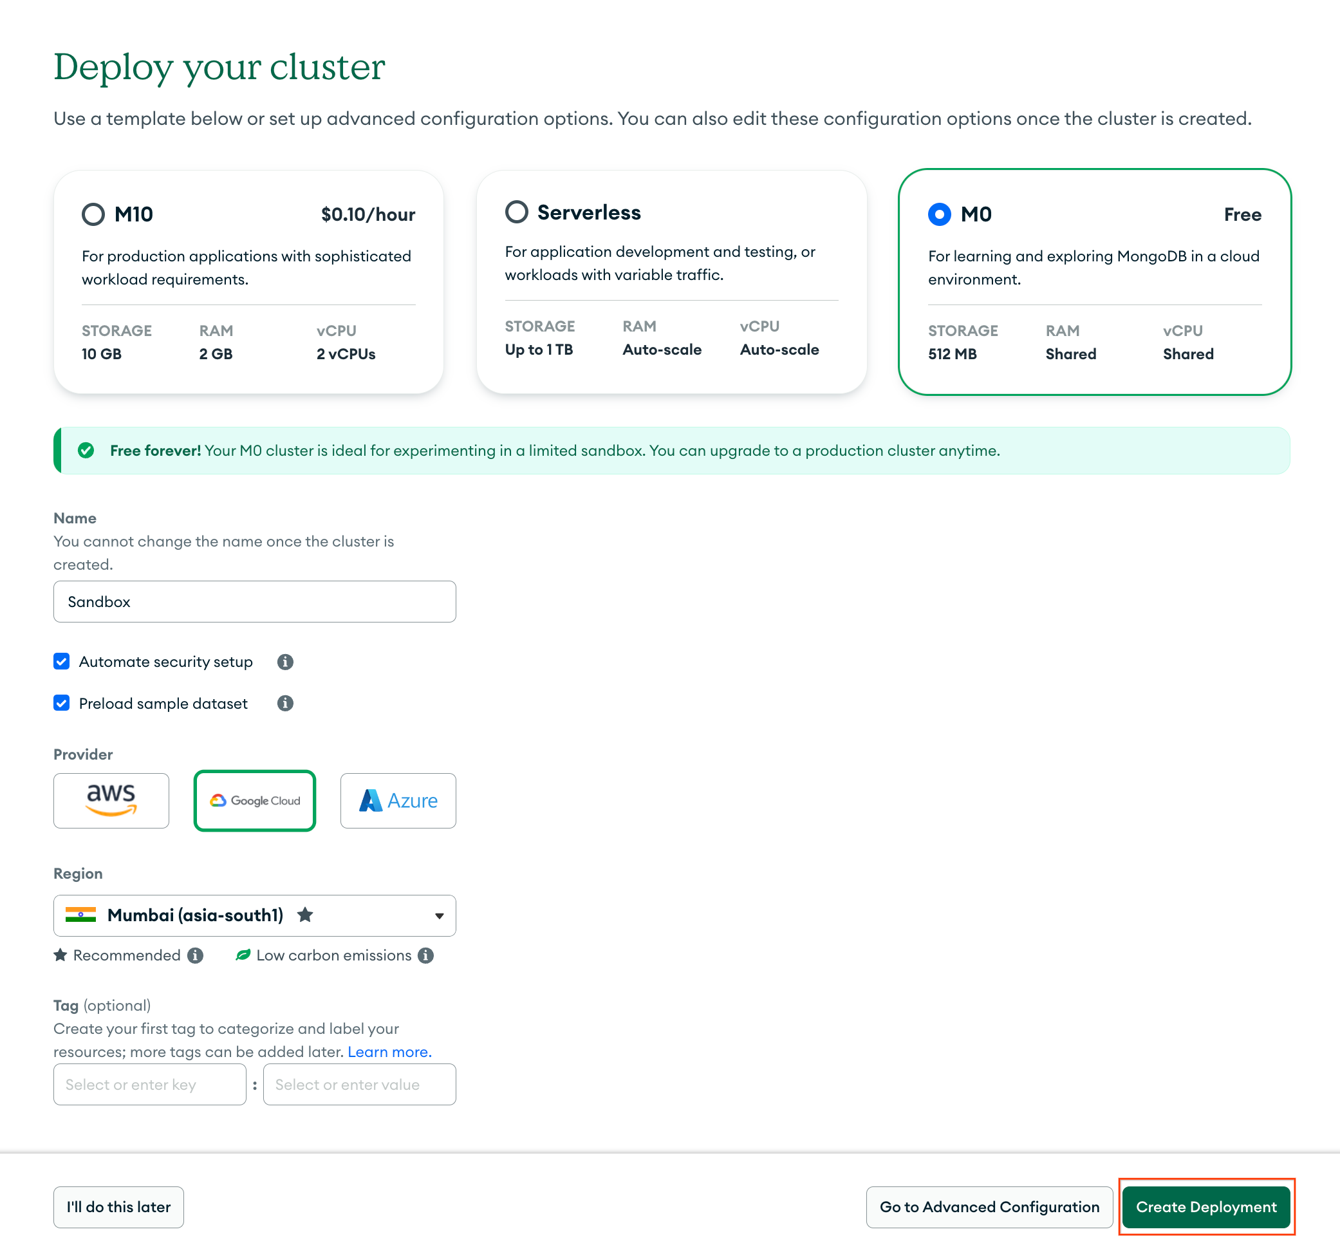Toggle Preload sample dataset checkbox
1340x1245 pixels.
[x=61, y=703]
